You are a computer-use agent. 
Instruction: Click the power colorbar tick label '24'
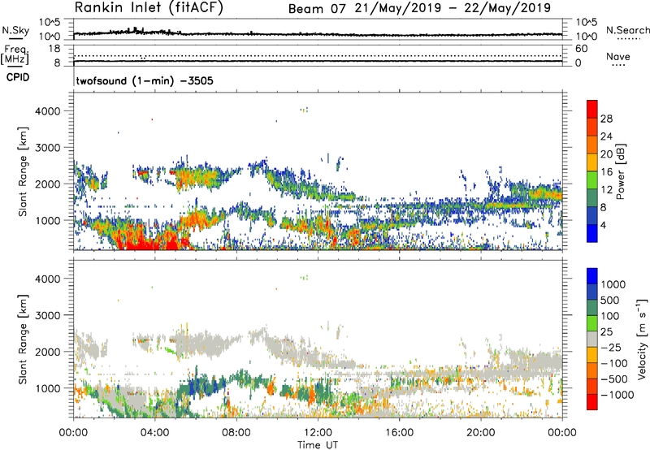pos(606,136)
